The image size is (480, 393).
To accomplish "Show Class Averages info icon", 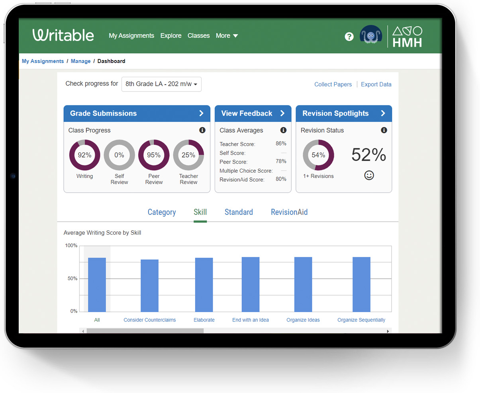I will pyautogui.click(x=283, y=130).
